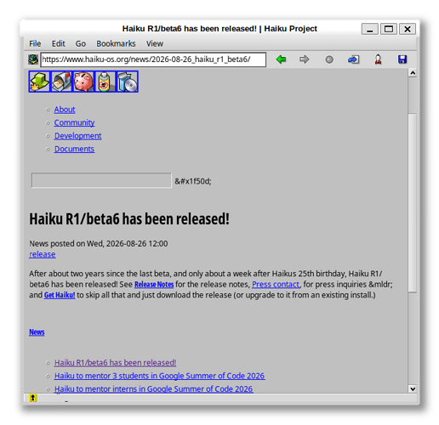Viewport: 439px width, 425px height.
Task: Follow the Development link
Action: 77,136
